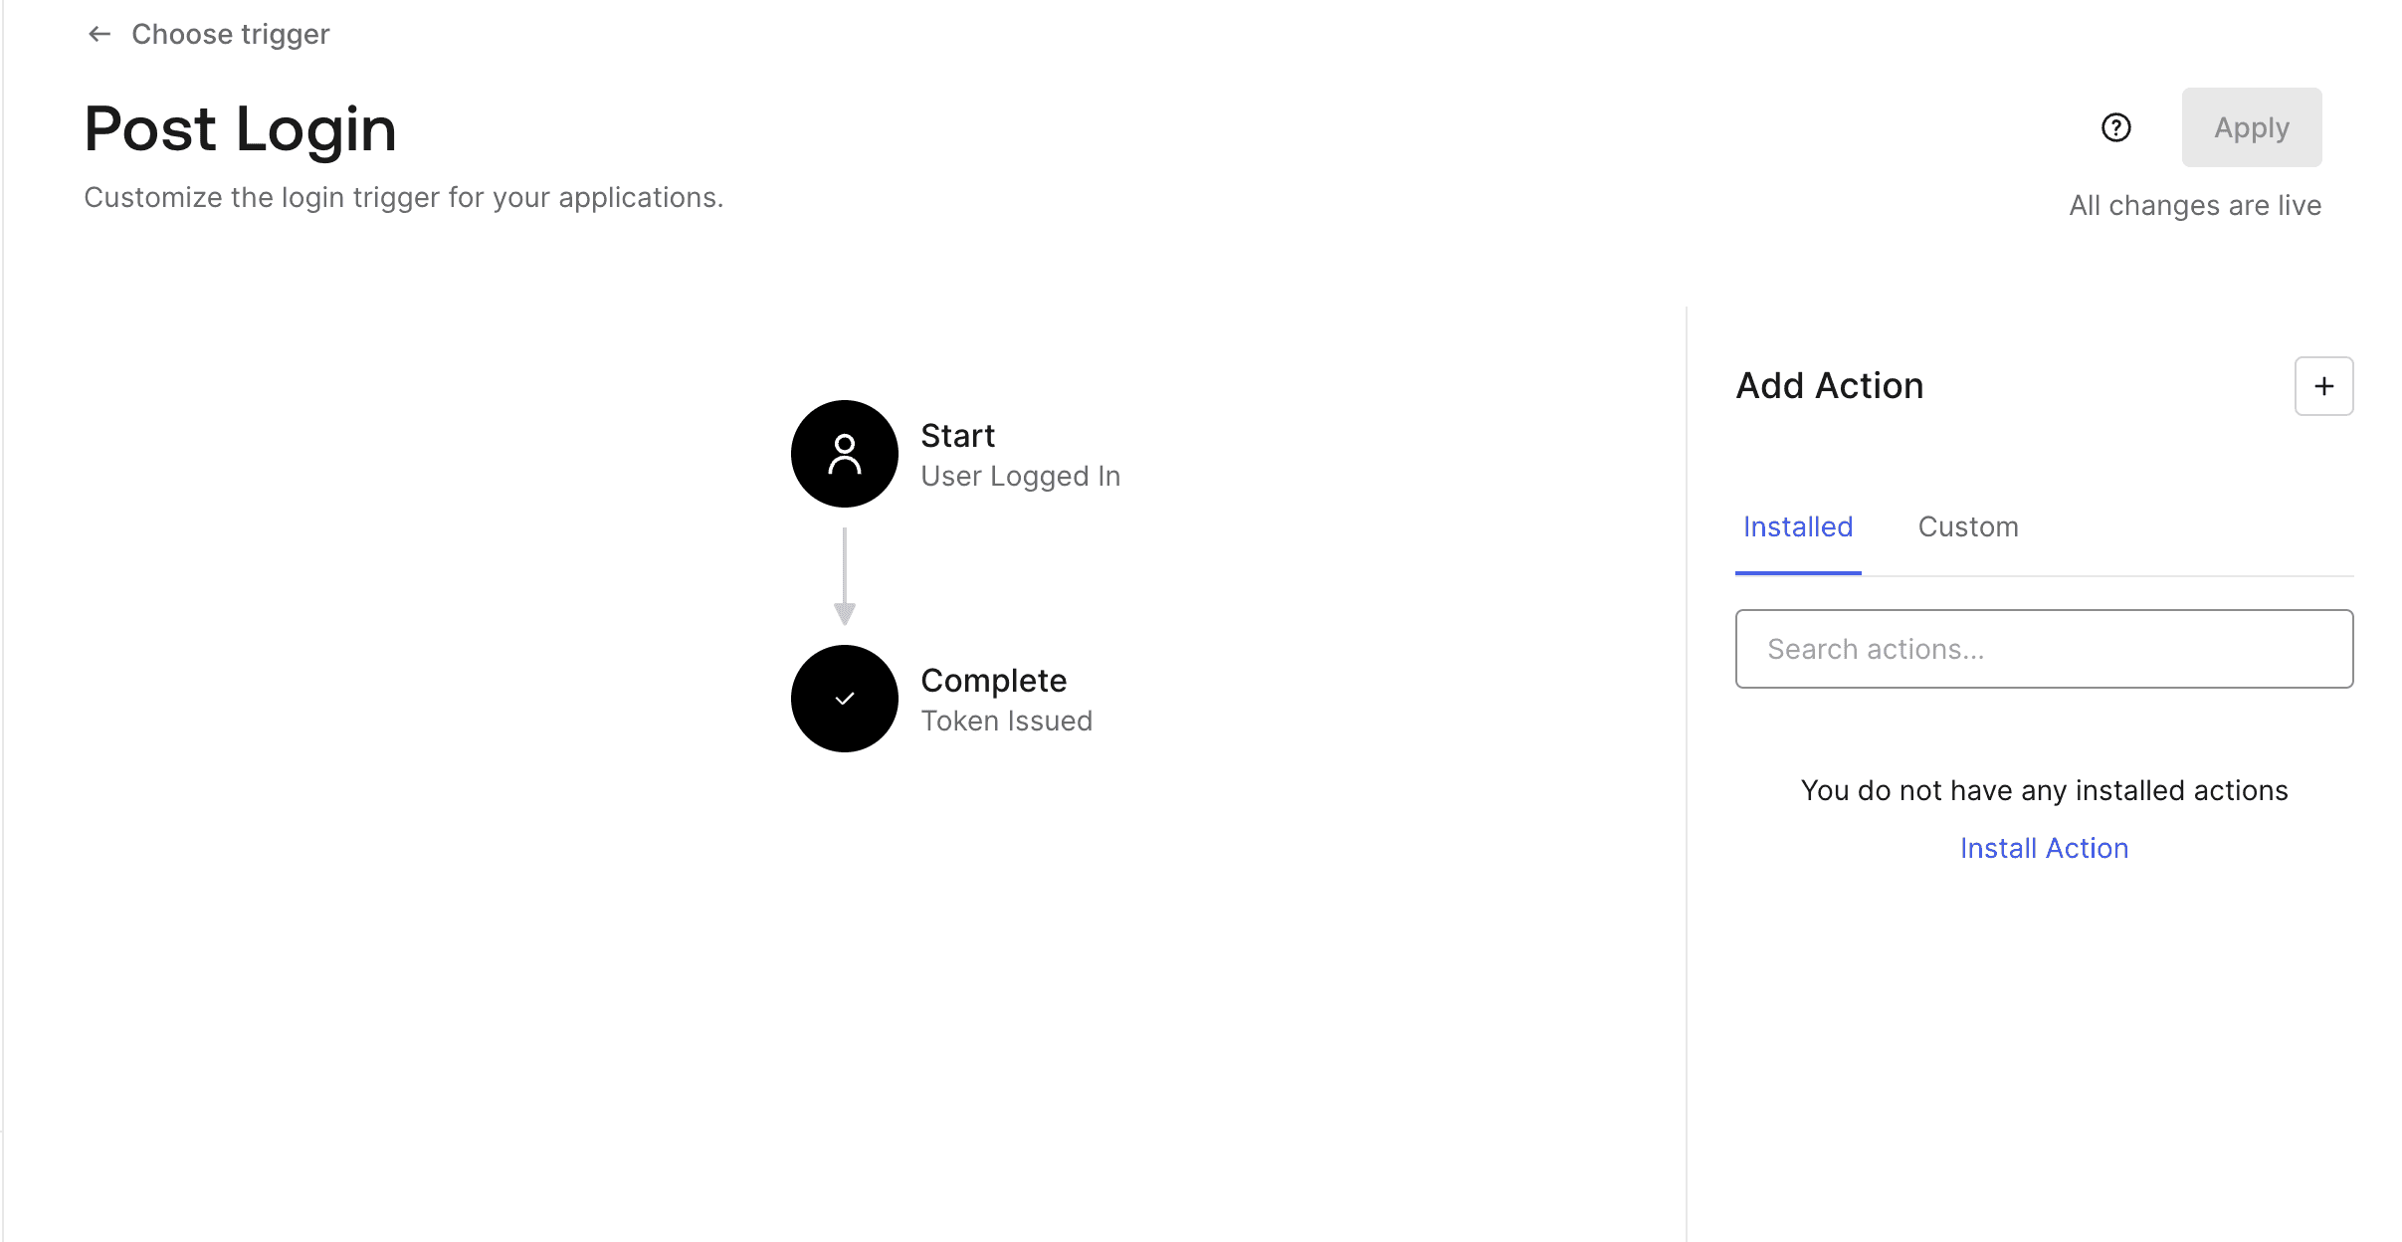This screenshot has height=1242, width=2402.
Task: Click the flow arrow between Start and Complete
Action: click(844, 577)
